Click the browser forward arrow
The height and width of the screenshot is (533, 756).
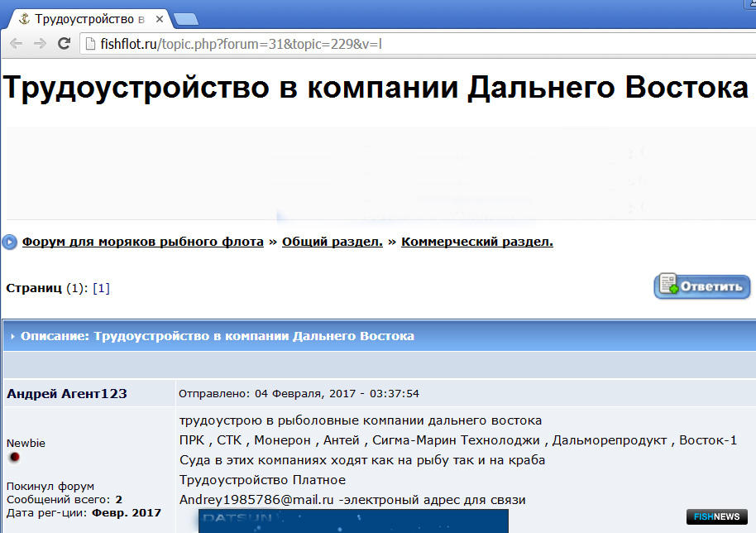tap(40, 44)
